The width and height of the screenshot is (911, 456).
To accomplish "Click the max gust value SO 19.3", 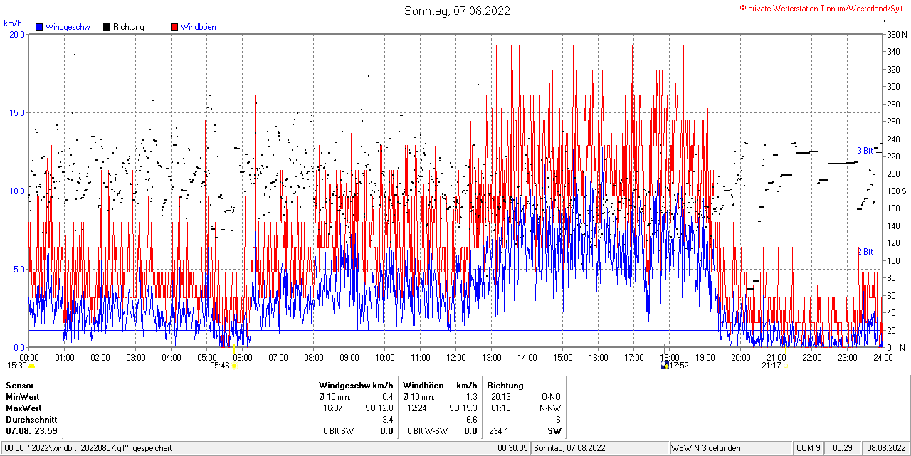I will coord(463,408).
